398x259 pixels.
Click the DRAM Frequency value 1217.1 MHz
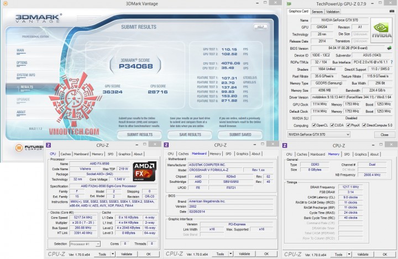pyautogui.click(x=350, y=187)
